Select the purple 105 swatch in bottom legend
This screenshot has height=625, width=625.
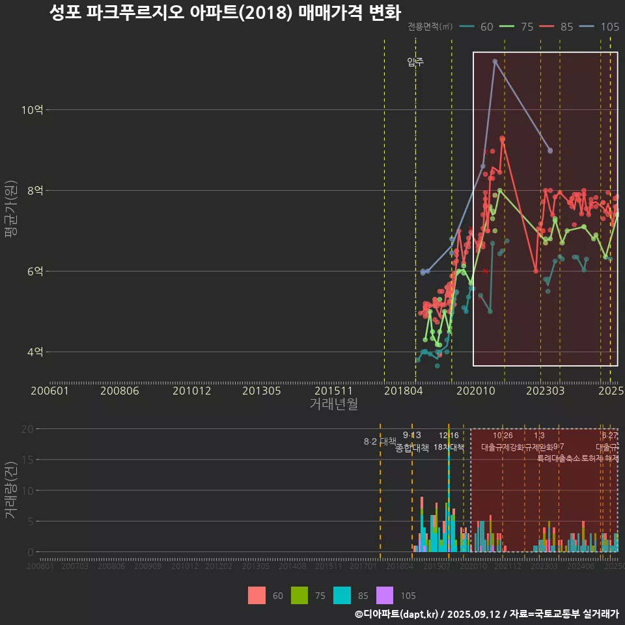(385, 595)
